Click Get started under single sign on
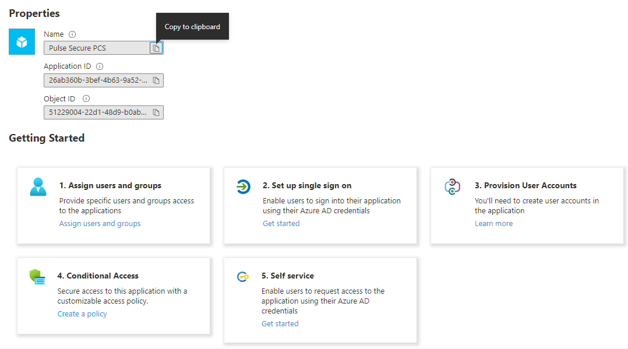Viewport: 628px width, 349px height. 281,224
